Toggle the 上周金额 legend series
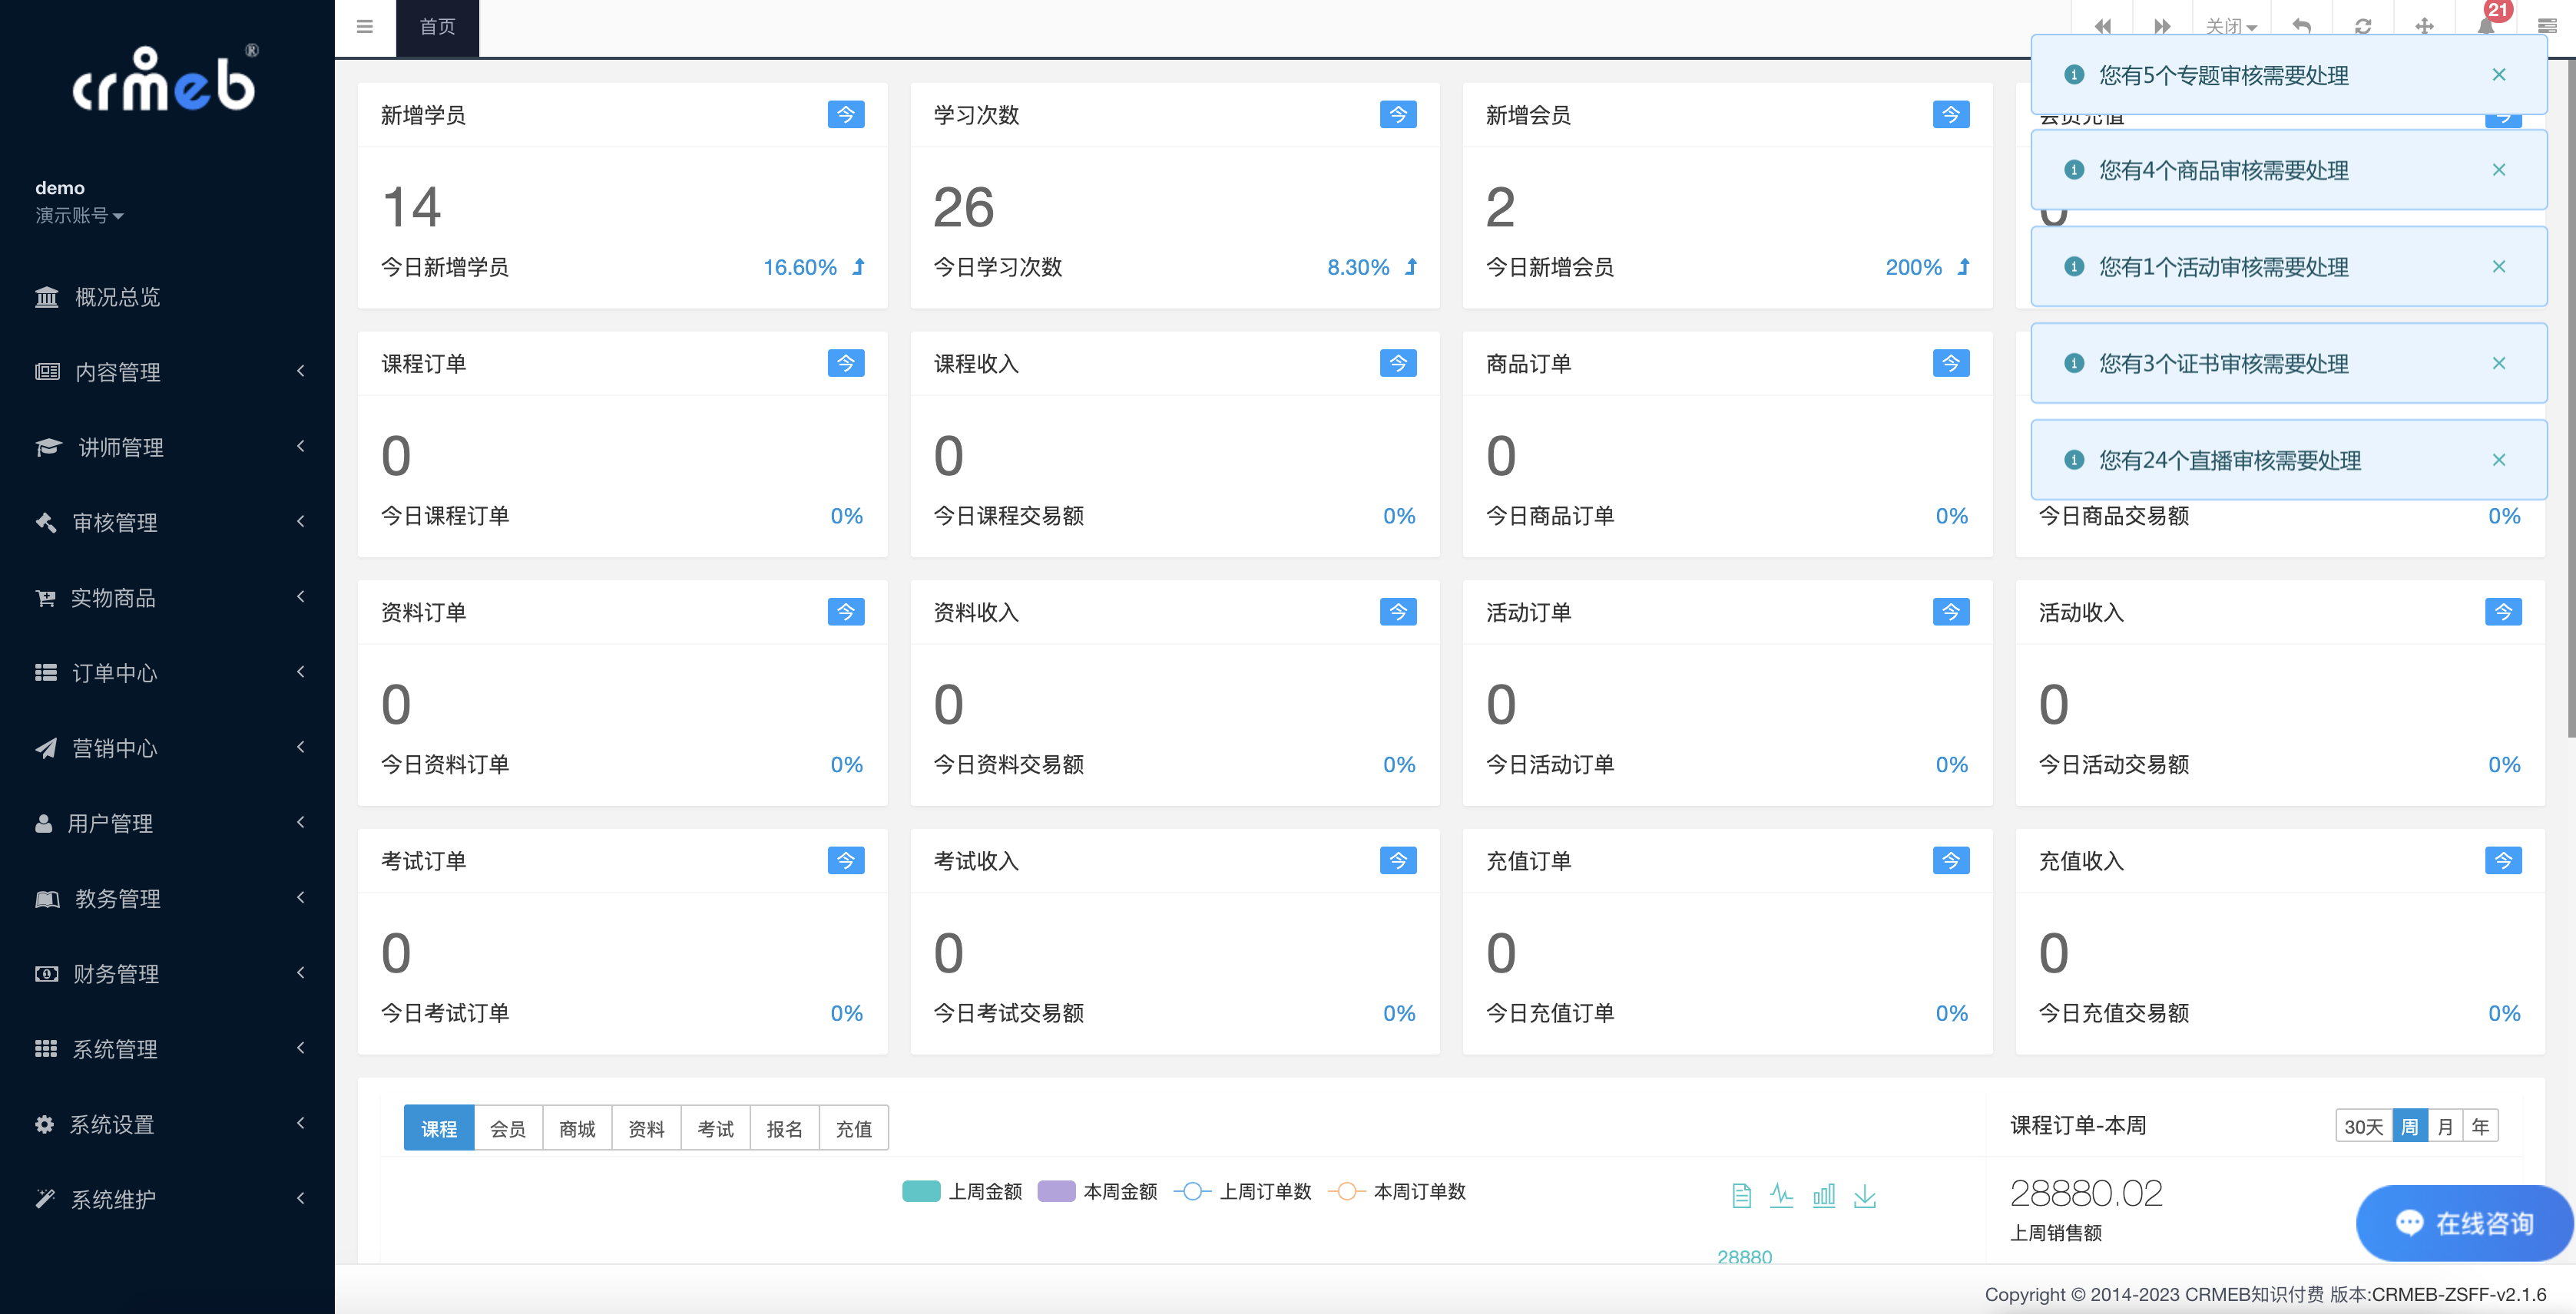 962,1192
